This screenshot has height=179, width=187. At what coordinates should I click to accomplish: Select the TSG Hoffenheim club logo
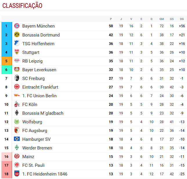17,43
